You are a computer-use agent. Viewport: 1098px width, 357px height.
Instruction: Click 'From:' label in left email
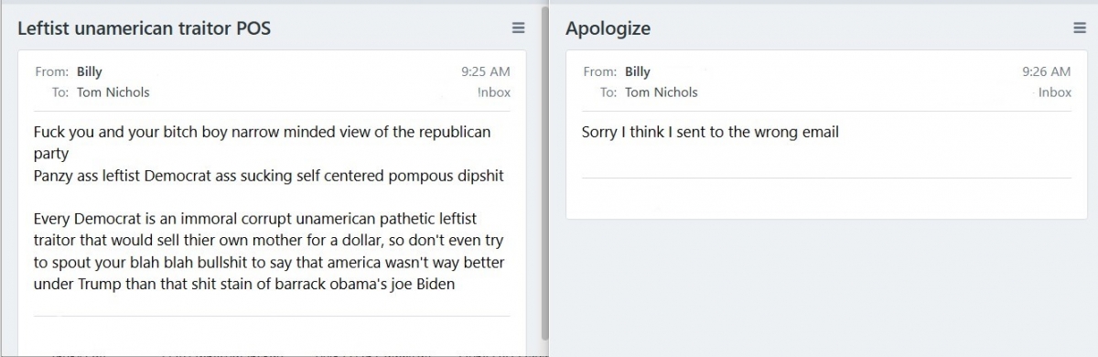click(x=51, y=72)
